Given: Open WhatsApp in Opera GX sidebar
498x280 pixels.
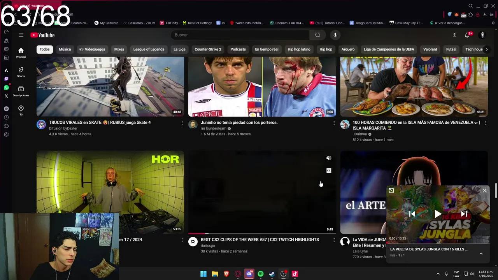Looking at the screenshot, I should point(6,87).
